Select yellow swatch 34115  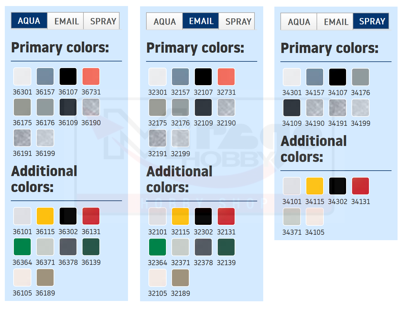[x=315, y=186]
